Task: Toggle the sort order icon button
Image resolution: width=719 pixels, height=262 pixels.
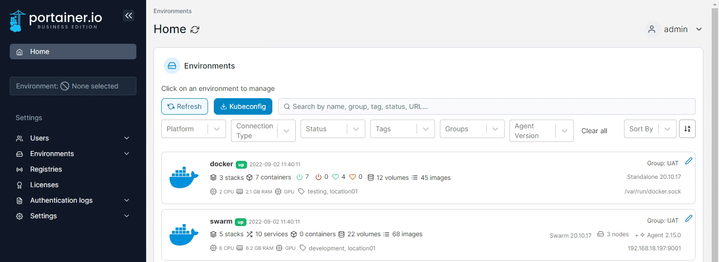Action: [x=687, y=129]
